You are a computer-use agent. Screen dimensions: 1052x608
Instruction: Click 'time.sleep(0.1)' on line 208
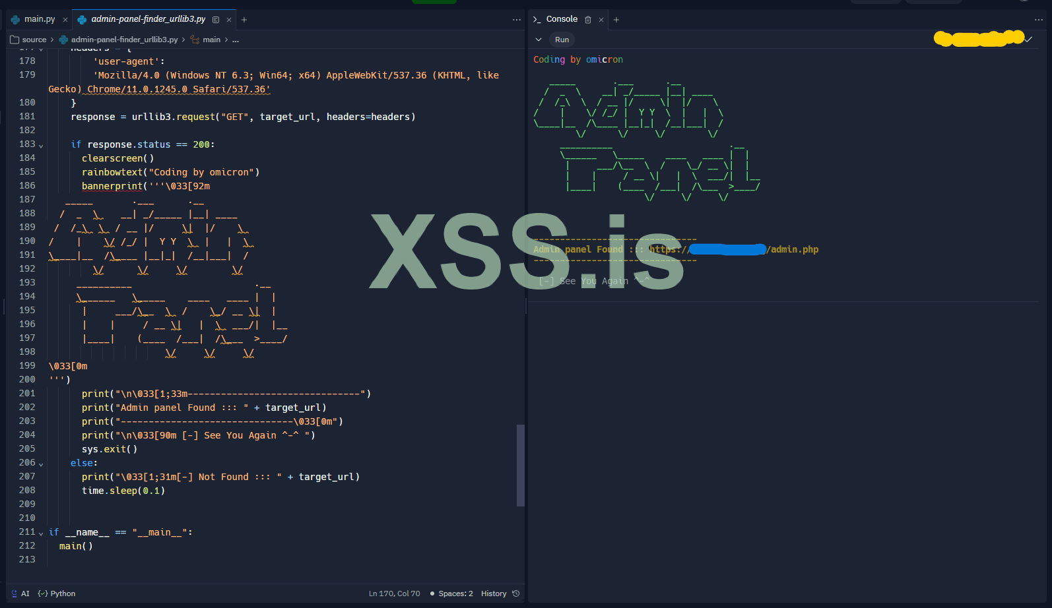pyautogui.click(x=123, y=491)
